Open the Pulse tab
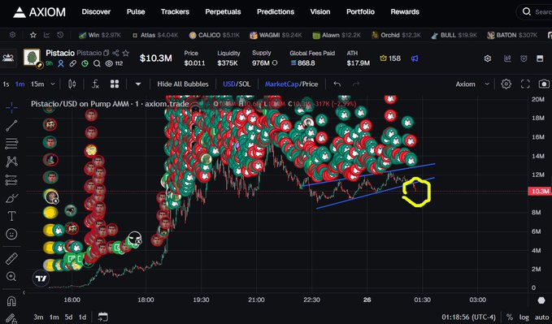The width and height of the screenshot is (552, 324). point(136,11)
